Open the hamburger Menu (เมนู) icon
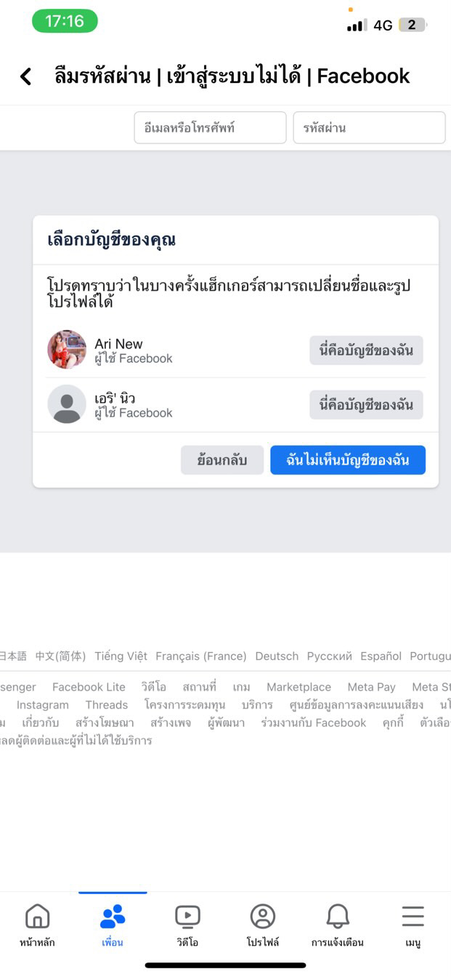Viewport: 451px width, 977px height. coord(413,917)
